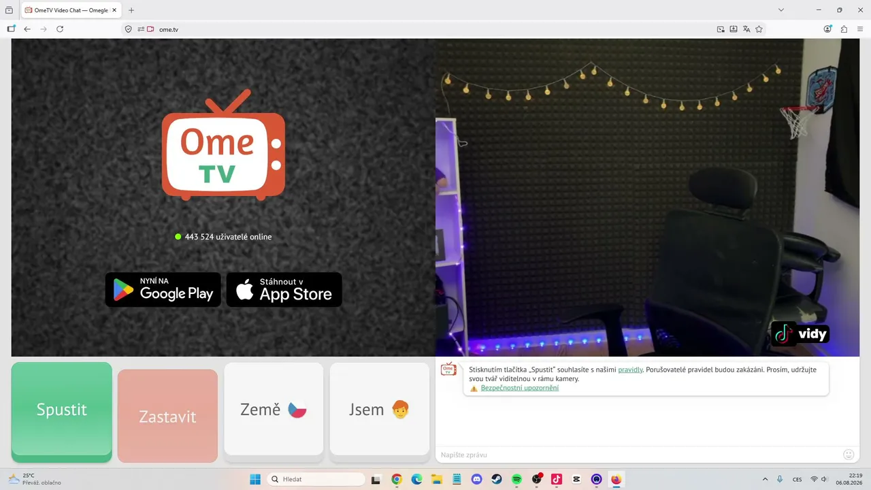Screen dimensions: 871x490
Task: Open OBS Studio from the taskbar
Action: (537, 479)
